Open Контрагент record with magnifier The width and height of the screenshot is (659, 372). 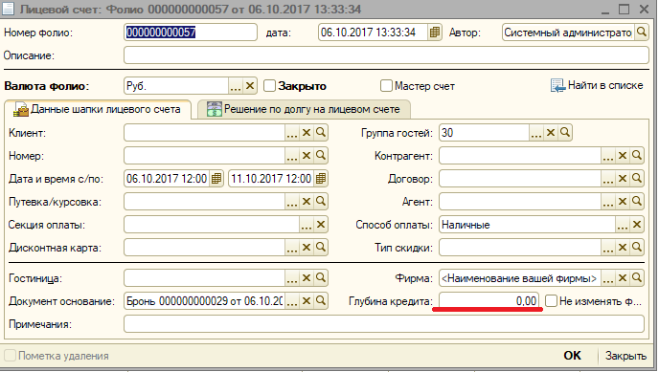(637, 156)
